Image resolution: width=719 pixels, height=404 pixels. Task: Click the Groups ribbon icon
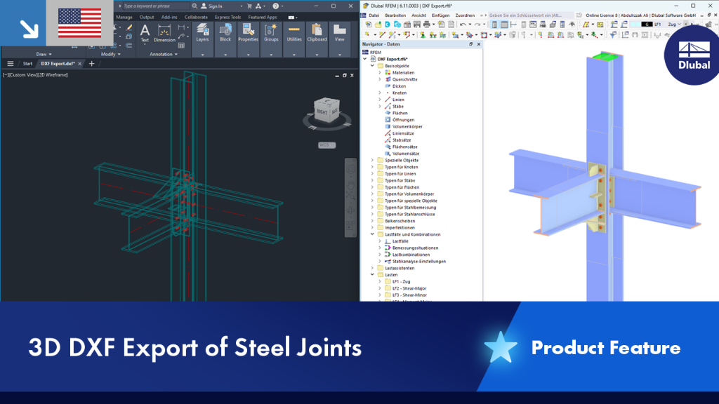tap(271, 34)
